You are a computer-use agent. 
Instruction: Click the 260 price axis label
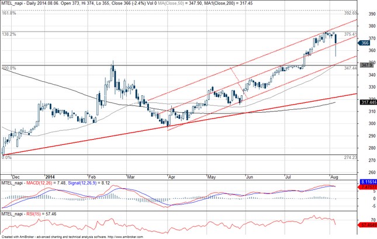pyautogui.click(x=372, y=172)
